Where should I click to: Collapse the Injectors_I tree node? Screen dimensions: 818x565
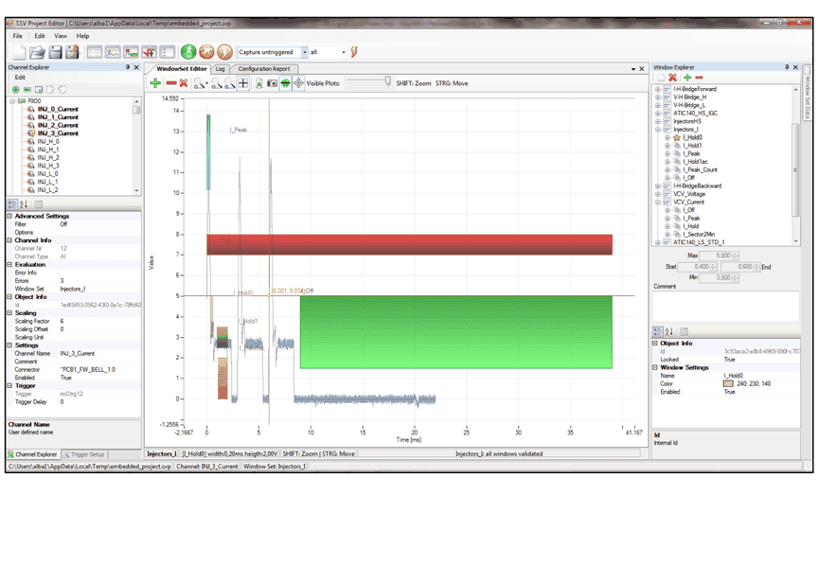[658, 130]
